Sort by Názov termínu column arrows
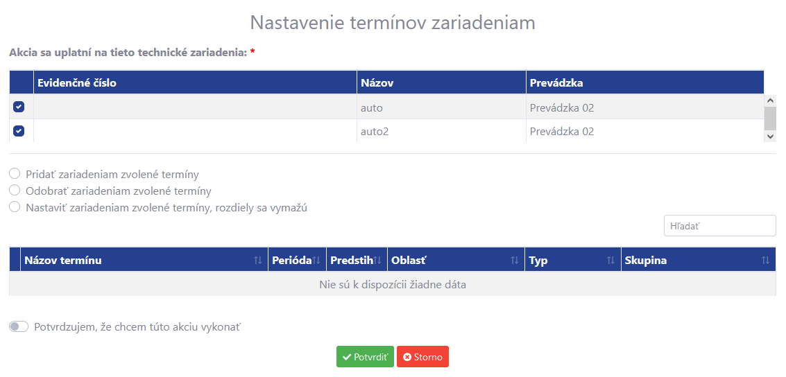The height and width of the screenshot is (377, 786). coord(258,261)
